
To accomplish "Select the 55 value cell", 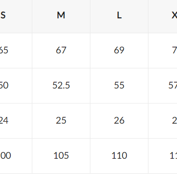I will pyautogui.click(x=119, y=86).
